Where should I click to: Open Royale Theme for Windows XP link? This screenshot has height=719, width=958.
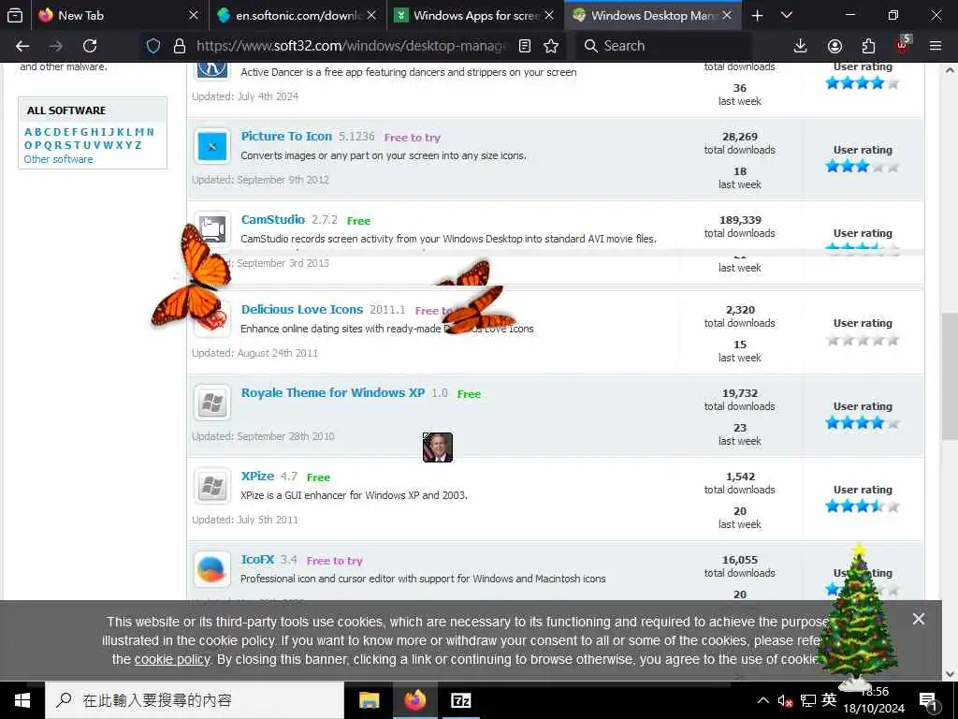[x=333, y=392]
